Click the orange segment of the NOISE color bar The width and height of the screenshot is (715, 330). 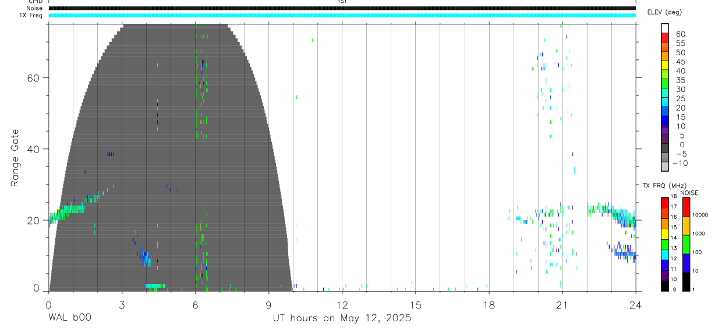(x=686, y=226)
